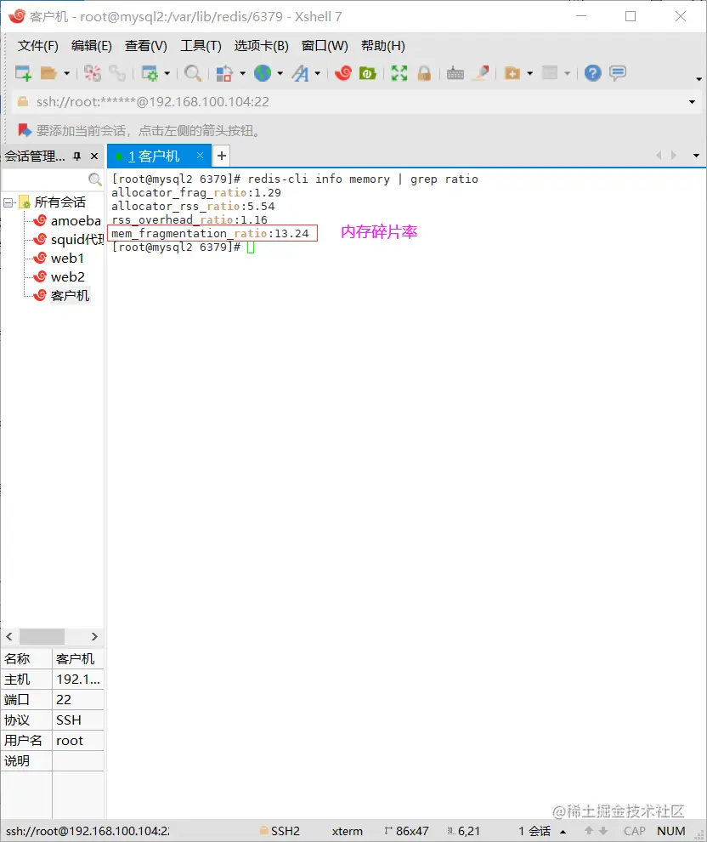Viewport: 707px width, 842px height.
Task: Open dropdown beside the file transfer icon
Action: point(242,73)
